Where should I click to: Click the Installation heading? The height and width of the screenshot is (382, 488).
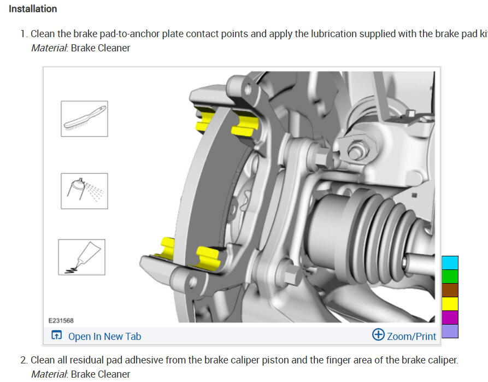[x=33, y=9]
